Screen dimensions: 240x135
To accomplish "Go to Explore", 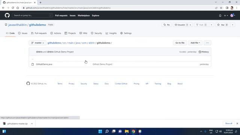I will point(96,15).
